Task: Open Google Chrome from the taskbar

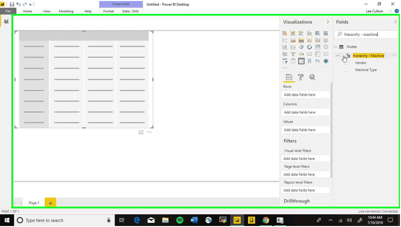Action: coord(266,220)
